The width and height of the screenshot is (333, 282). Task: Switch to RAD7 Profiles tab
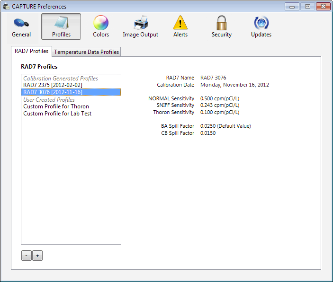pos(31,51)
